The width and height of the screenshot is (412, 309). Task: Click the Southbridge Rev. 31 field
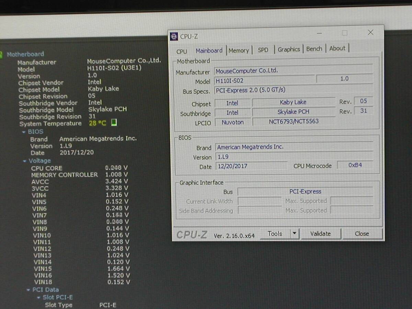click(364, 111)
